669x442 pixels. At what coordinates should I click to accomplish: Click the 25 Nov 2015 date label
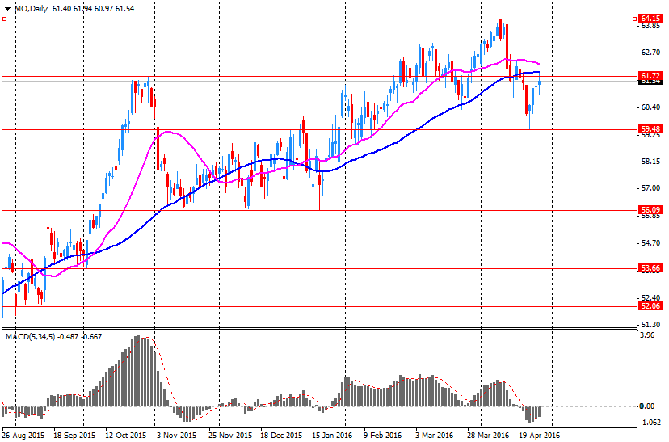pyautogui.click(x=230, y=436)
